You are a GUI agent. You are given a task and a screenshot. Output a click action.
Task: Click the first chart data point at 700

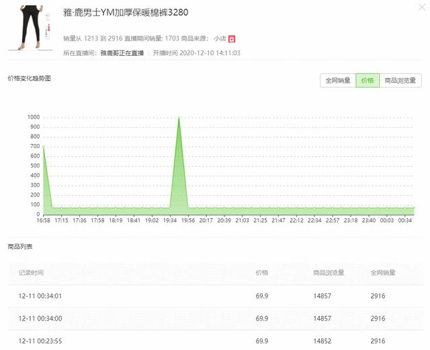pos(43,147)
